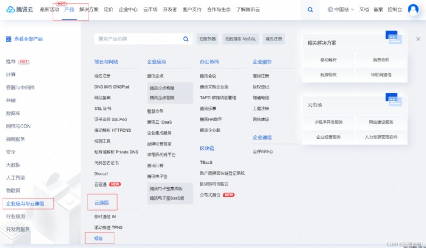Open TBaaS blockchain product
Viewport: 426px width, 248px height.
206,163
